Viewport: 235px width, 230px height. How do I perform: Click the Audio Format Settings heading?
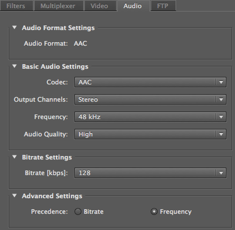click(58, 28)
